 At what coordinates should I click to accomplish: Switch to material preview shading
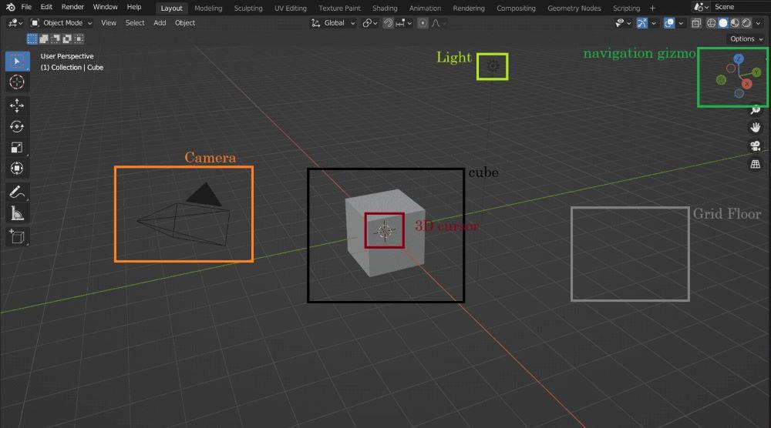tap(735, 23)
